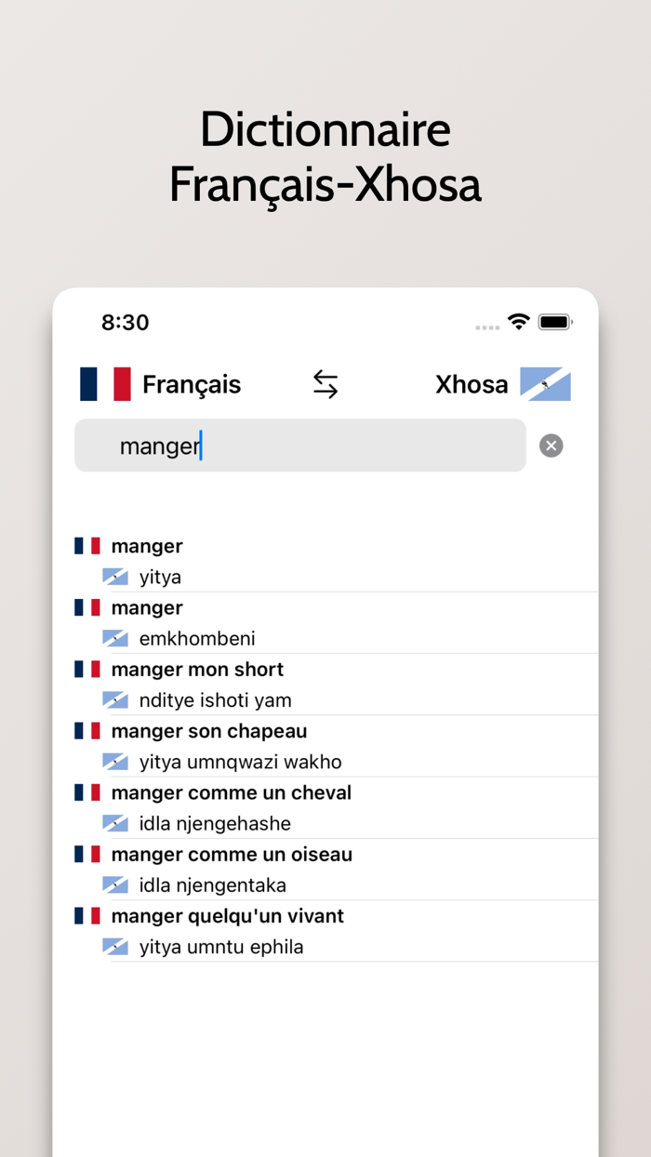Screen dimensions: 651x1157
Task: Open the entry 'manger comme un oiseau'
Action: (232, 854)
